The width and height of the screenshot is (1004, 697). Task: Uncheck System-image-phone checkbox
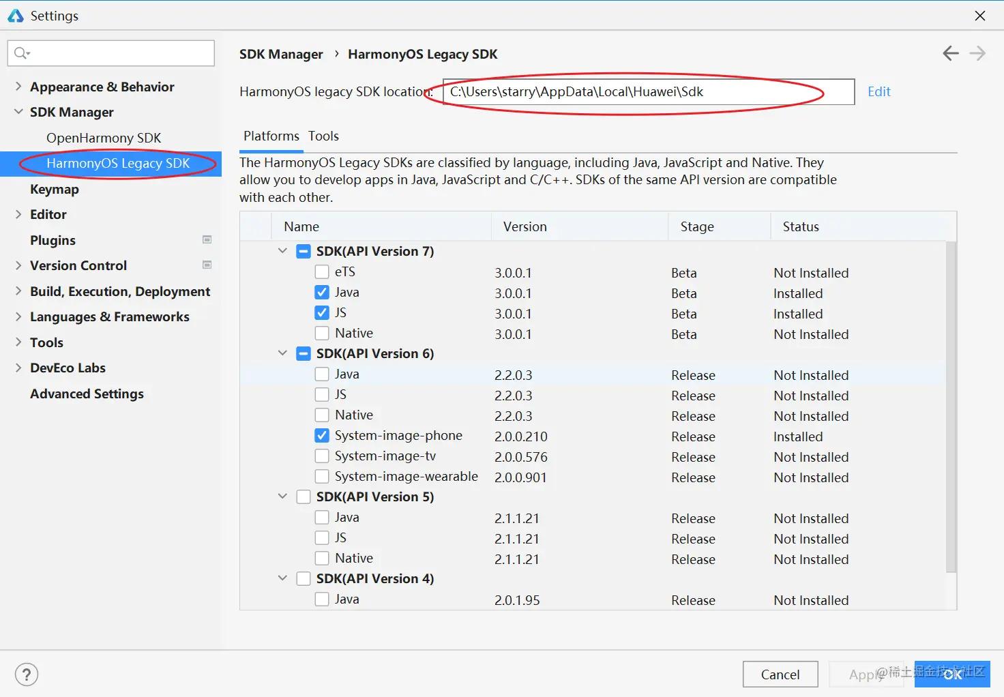coord(322,435)
